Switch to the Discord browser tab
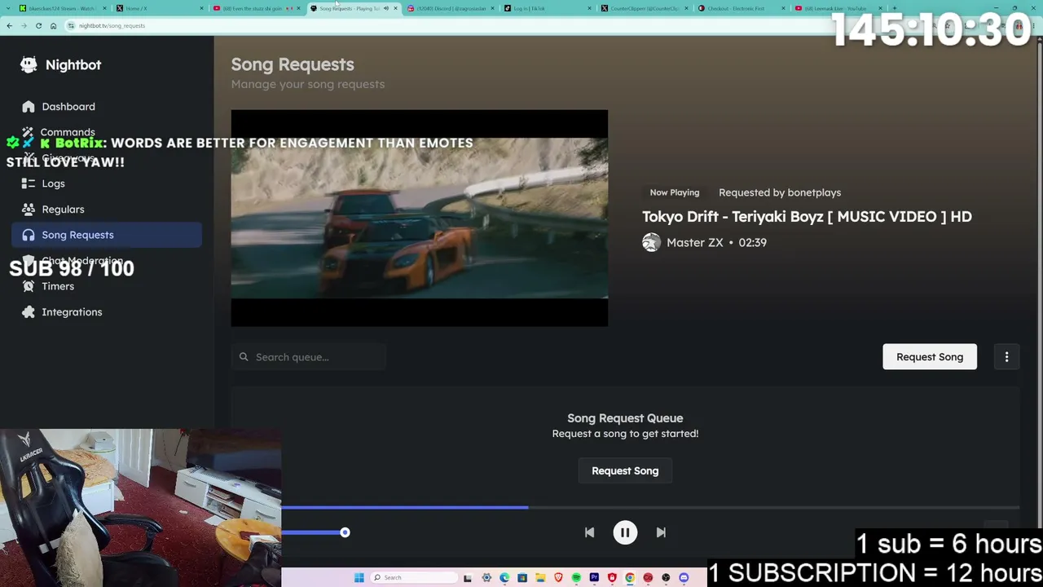This screenshot has height=587, width=1043. point(450,8)
